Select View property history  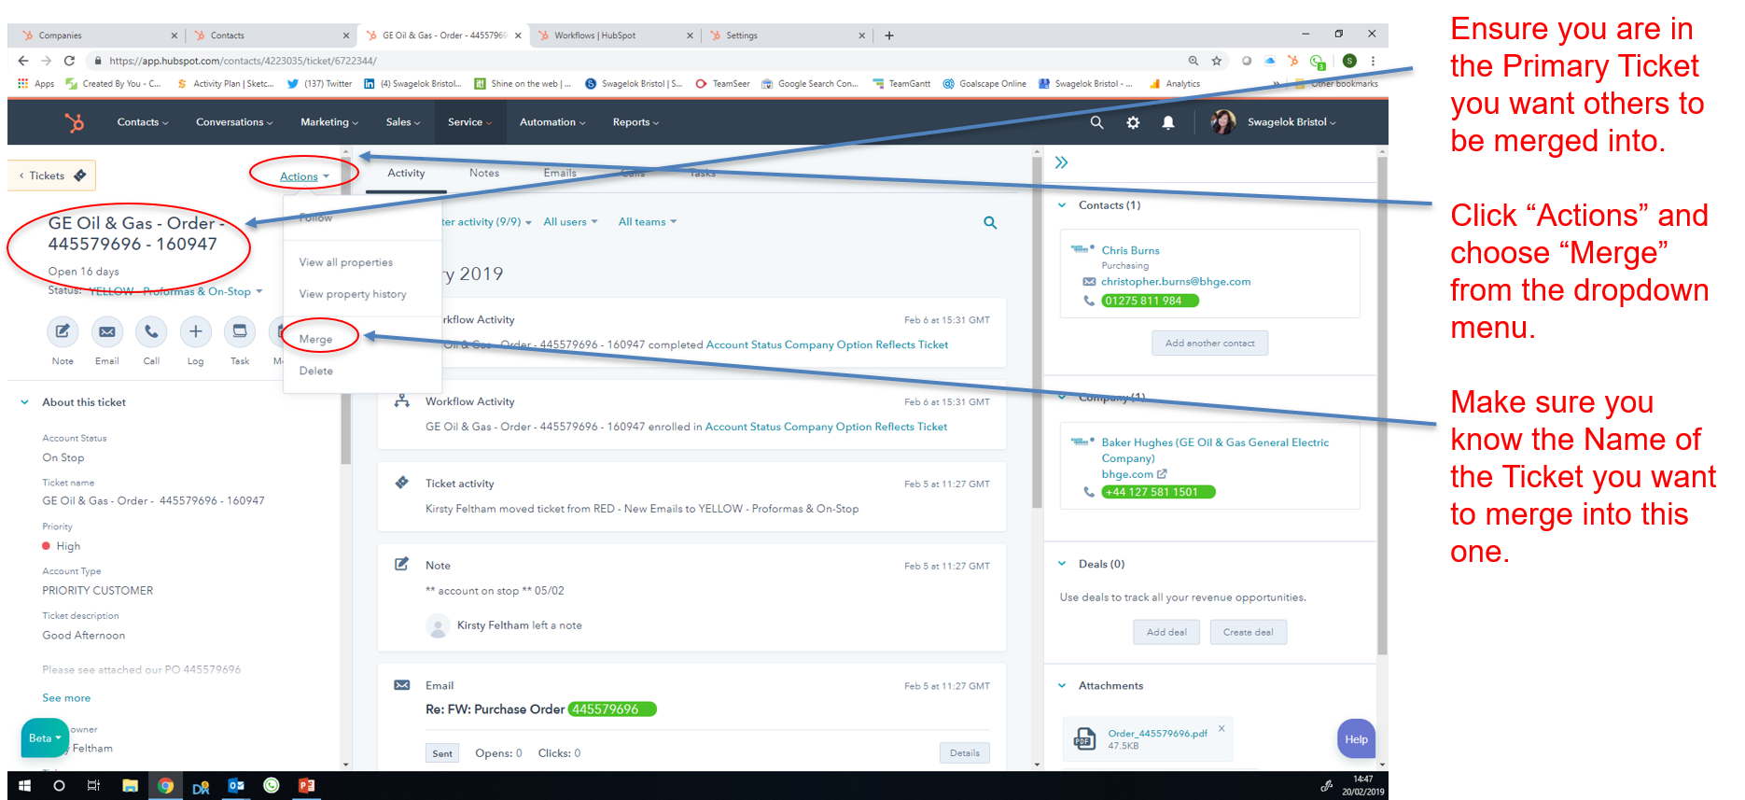(x=353, y=294)
